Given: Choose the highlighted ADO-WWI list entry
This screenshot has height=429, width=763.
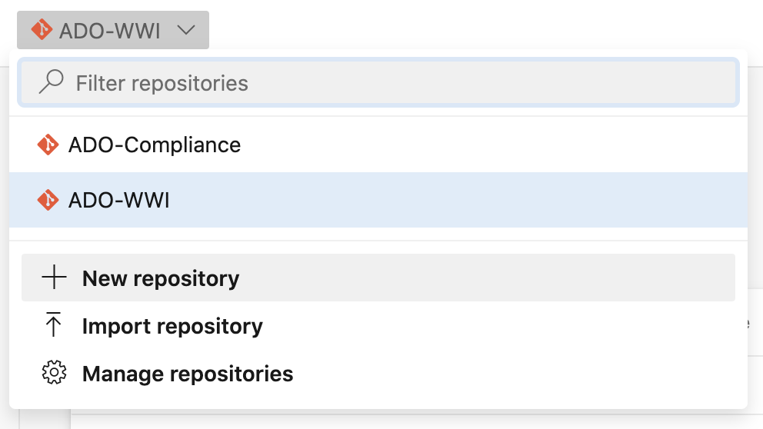Looking at the screenshot, I should coord(119,200).
